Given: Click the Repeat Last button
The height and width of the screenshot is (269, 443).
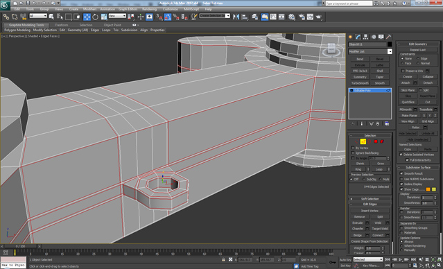Looking at the screenshot, I should pyautogui.click(x=418, y=50).
